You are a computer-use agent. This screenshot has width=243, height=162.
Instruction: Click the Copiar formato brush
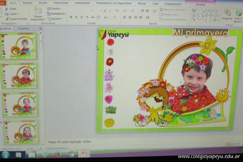point(6,19)
